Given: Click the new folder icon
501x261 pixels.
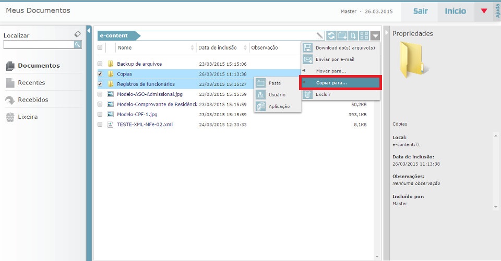Looking at the screenshot, I should point(342,36).
